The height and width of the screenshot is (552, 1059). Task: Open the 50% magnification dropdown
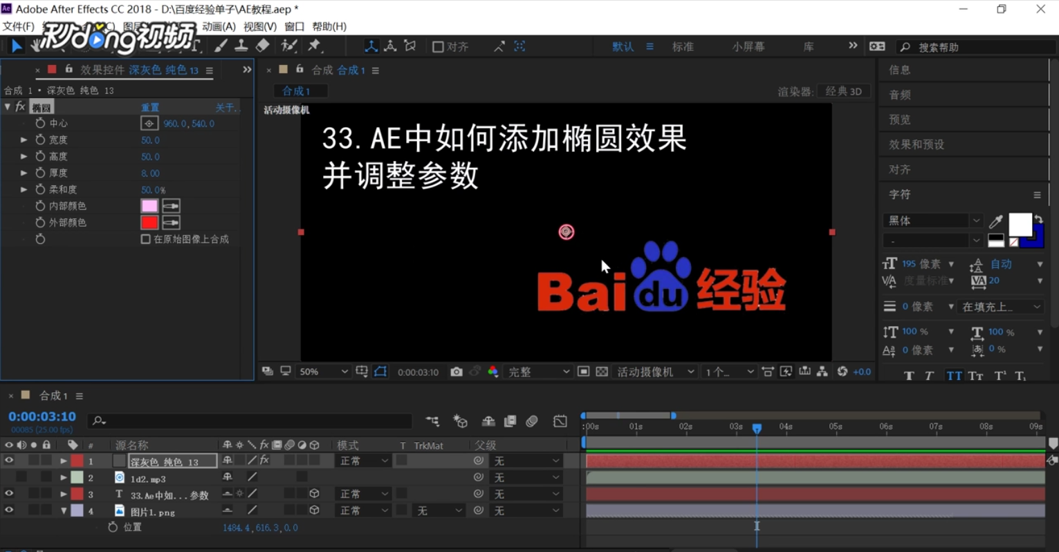click(323, 372)
